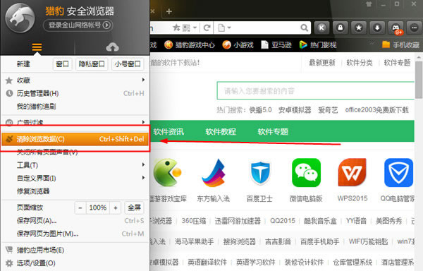Click the bookmark star icon in address bar

[176, 28]
